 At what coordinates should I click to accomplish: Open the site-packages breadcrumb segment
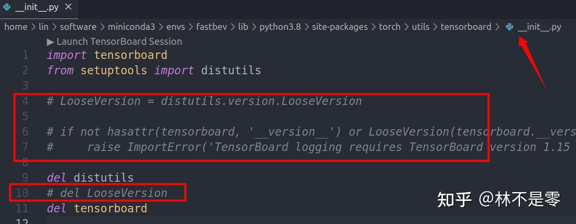click(340, 27)
